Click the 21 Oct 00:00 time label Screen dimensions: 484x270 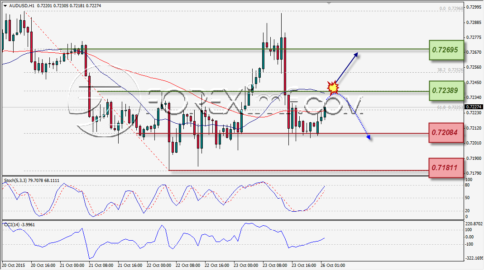72,265
